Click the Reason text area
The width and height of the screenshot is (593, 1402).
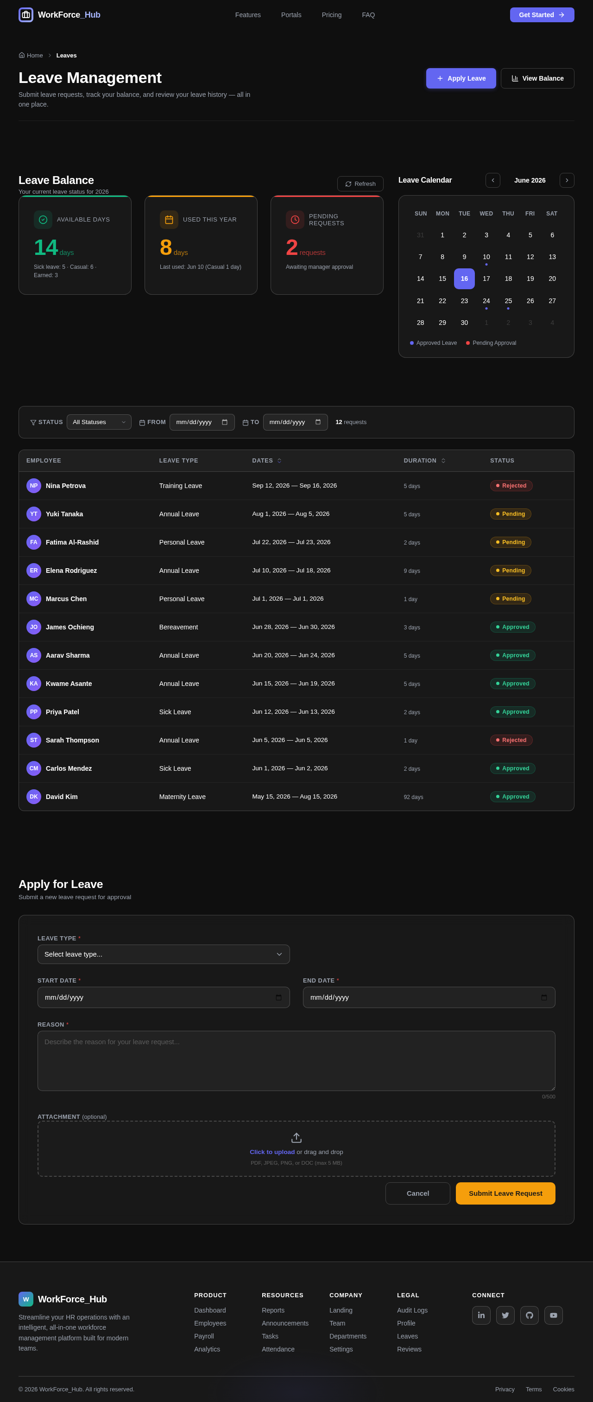pyautogui.click(x=296, y=1061)
